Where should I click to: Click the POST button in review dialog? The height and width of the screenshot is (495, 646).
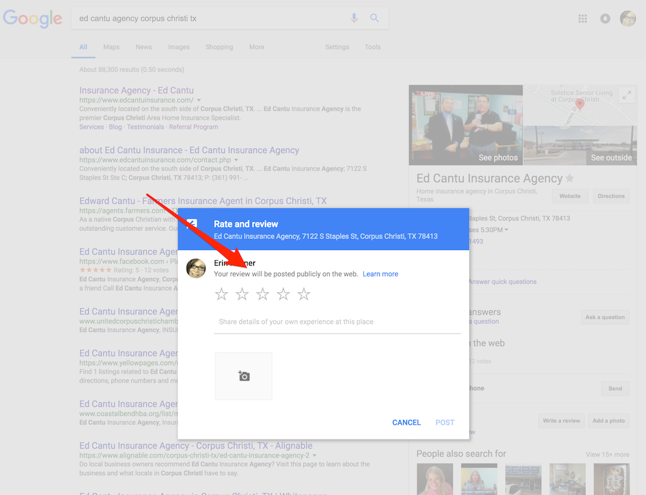pyautogui.click(x=445, y=423)
